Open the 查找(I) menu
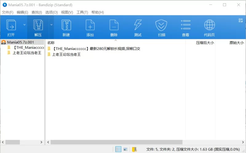 coord(37,12)
